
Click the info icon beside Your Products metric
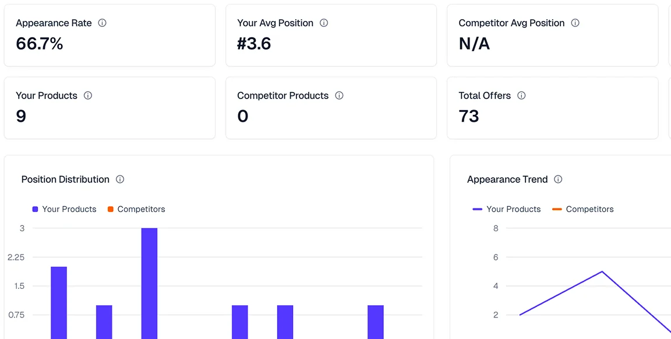pos(87,96)
